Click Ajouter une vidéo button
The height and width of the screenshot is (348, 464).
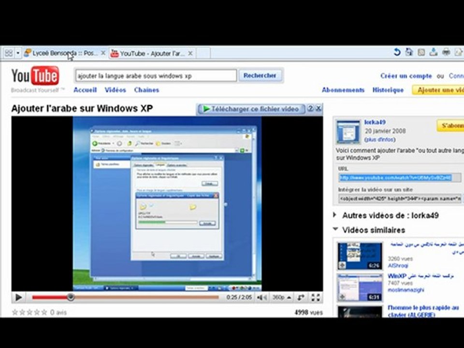click(x=438, y=90)
